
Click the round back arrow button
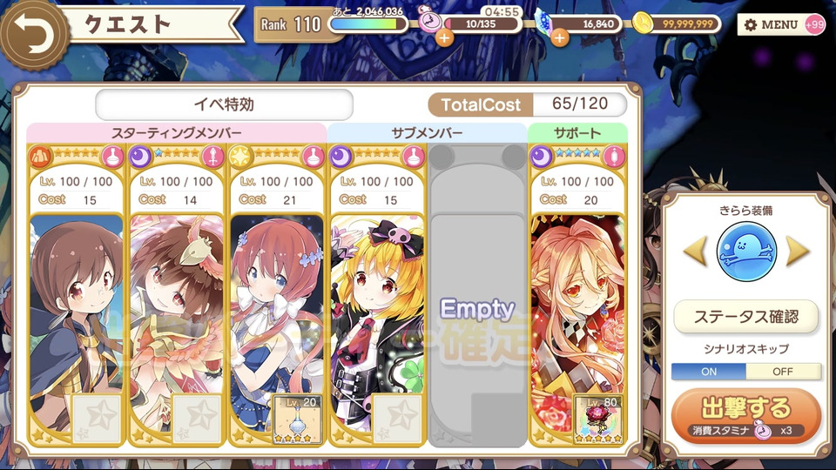34,35
